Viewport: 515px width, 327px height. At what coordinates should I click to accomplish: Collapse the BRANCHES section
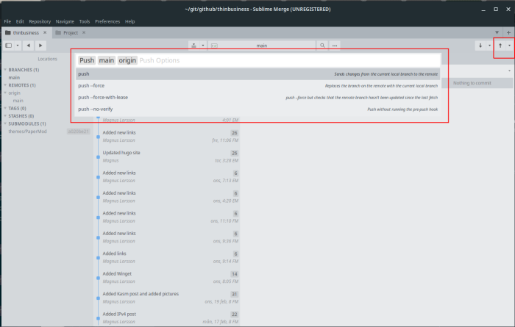point(5,70)
